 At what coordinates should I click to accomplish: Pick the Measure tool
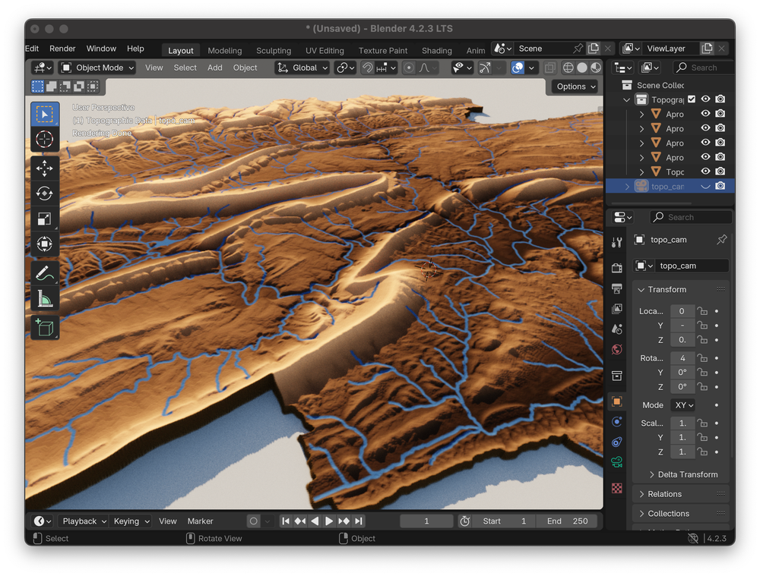(44, 298)
